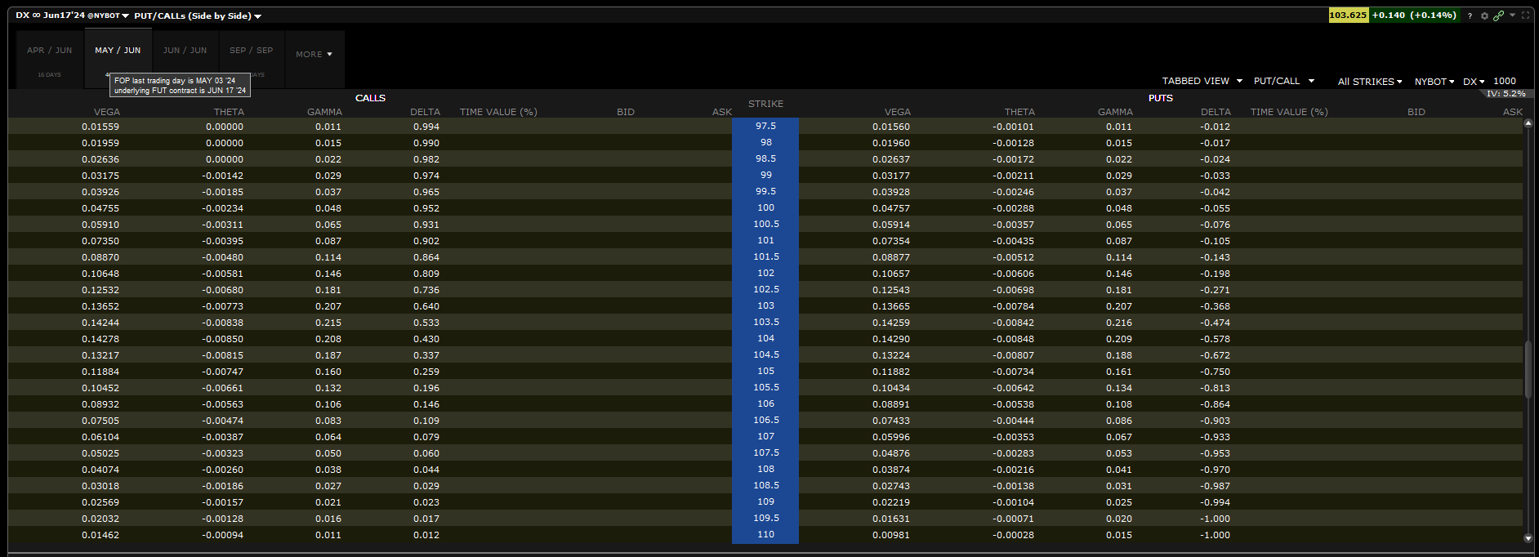This screenshot has height=557, width=1539.
Task: Open the MORE expirations dropdown
Action: [x=314, y=55]
